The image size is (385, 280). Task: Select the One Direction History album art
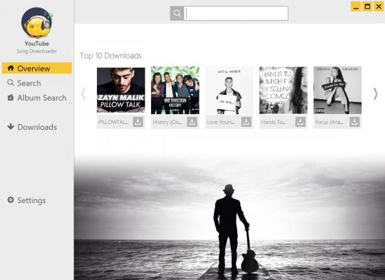pyautogui.click(x=175, y=90)
